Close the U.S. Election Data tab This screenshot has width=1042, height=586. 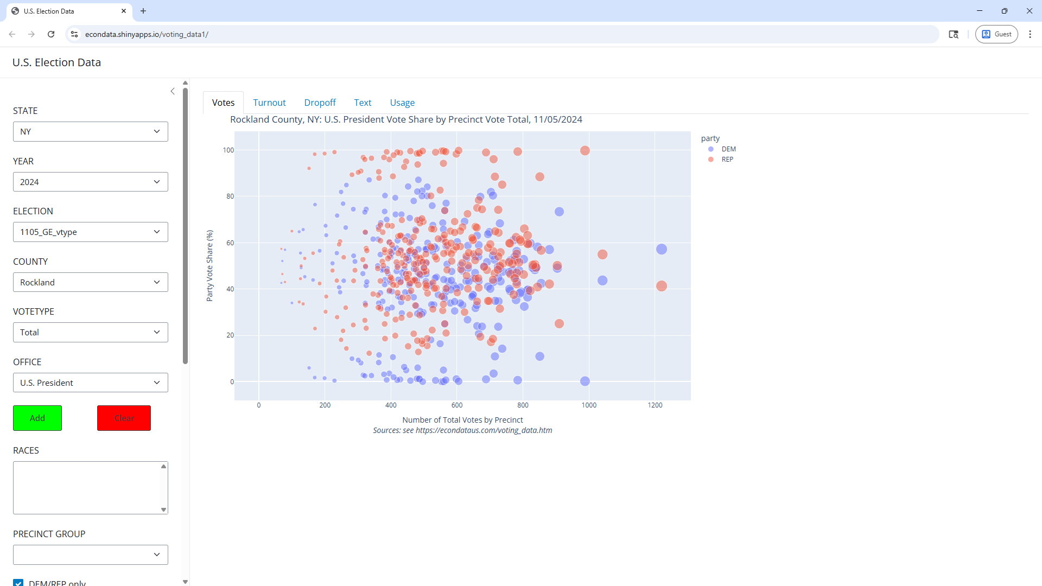pos(124,11)
